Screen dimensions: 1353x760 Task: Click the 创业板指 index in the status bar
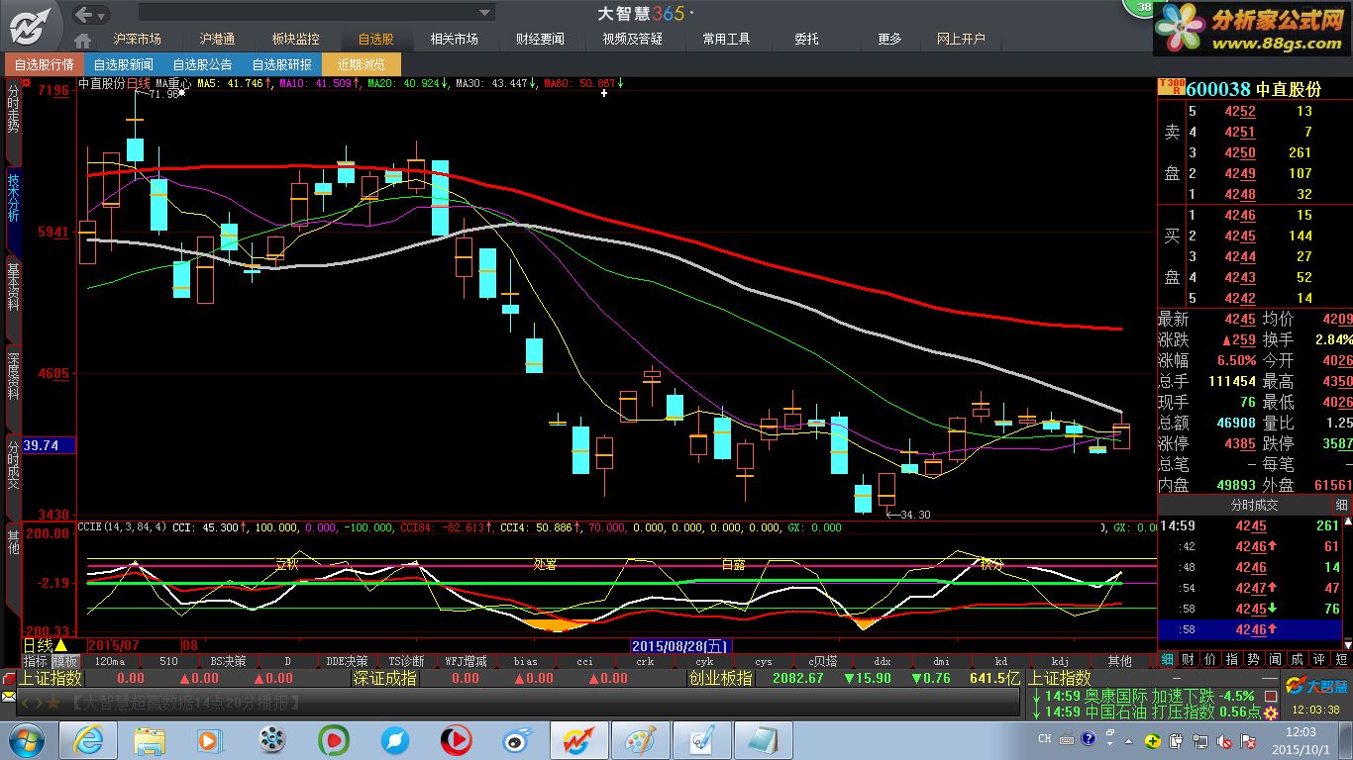720,679
